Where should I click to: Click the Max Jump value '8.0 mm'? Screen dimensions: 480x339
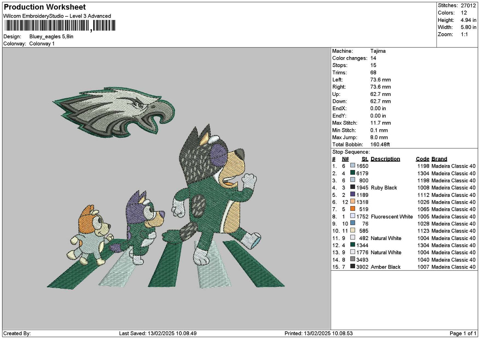379,137
